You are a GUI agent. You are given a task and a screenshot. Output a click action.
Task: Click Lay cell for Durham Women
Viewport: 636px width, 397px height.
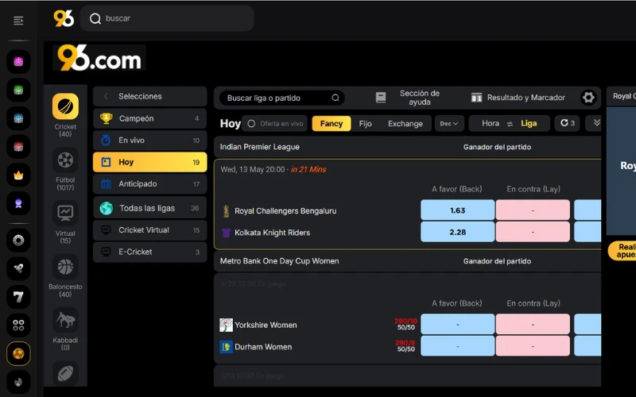(533, 346)
